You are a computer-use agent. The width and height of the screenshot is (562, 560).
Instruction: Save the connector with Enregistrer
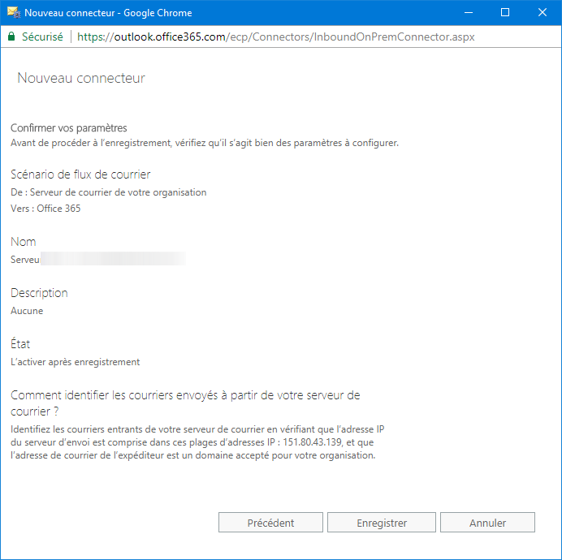click(382, 523)
